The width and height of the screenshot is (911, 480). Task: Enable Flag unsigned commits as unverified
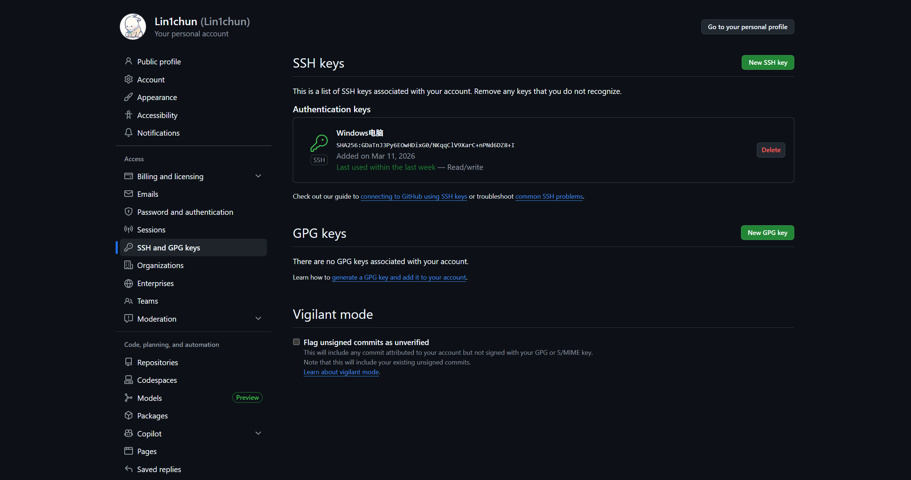pos(296,342)
